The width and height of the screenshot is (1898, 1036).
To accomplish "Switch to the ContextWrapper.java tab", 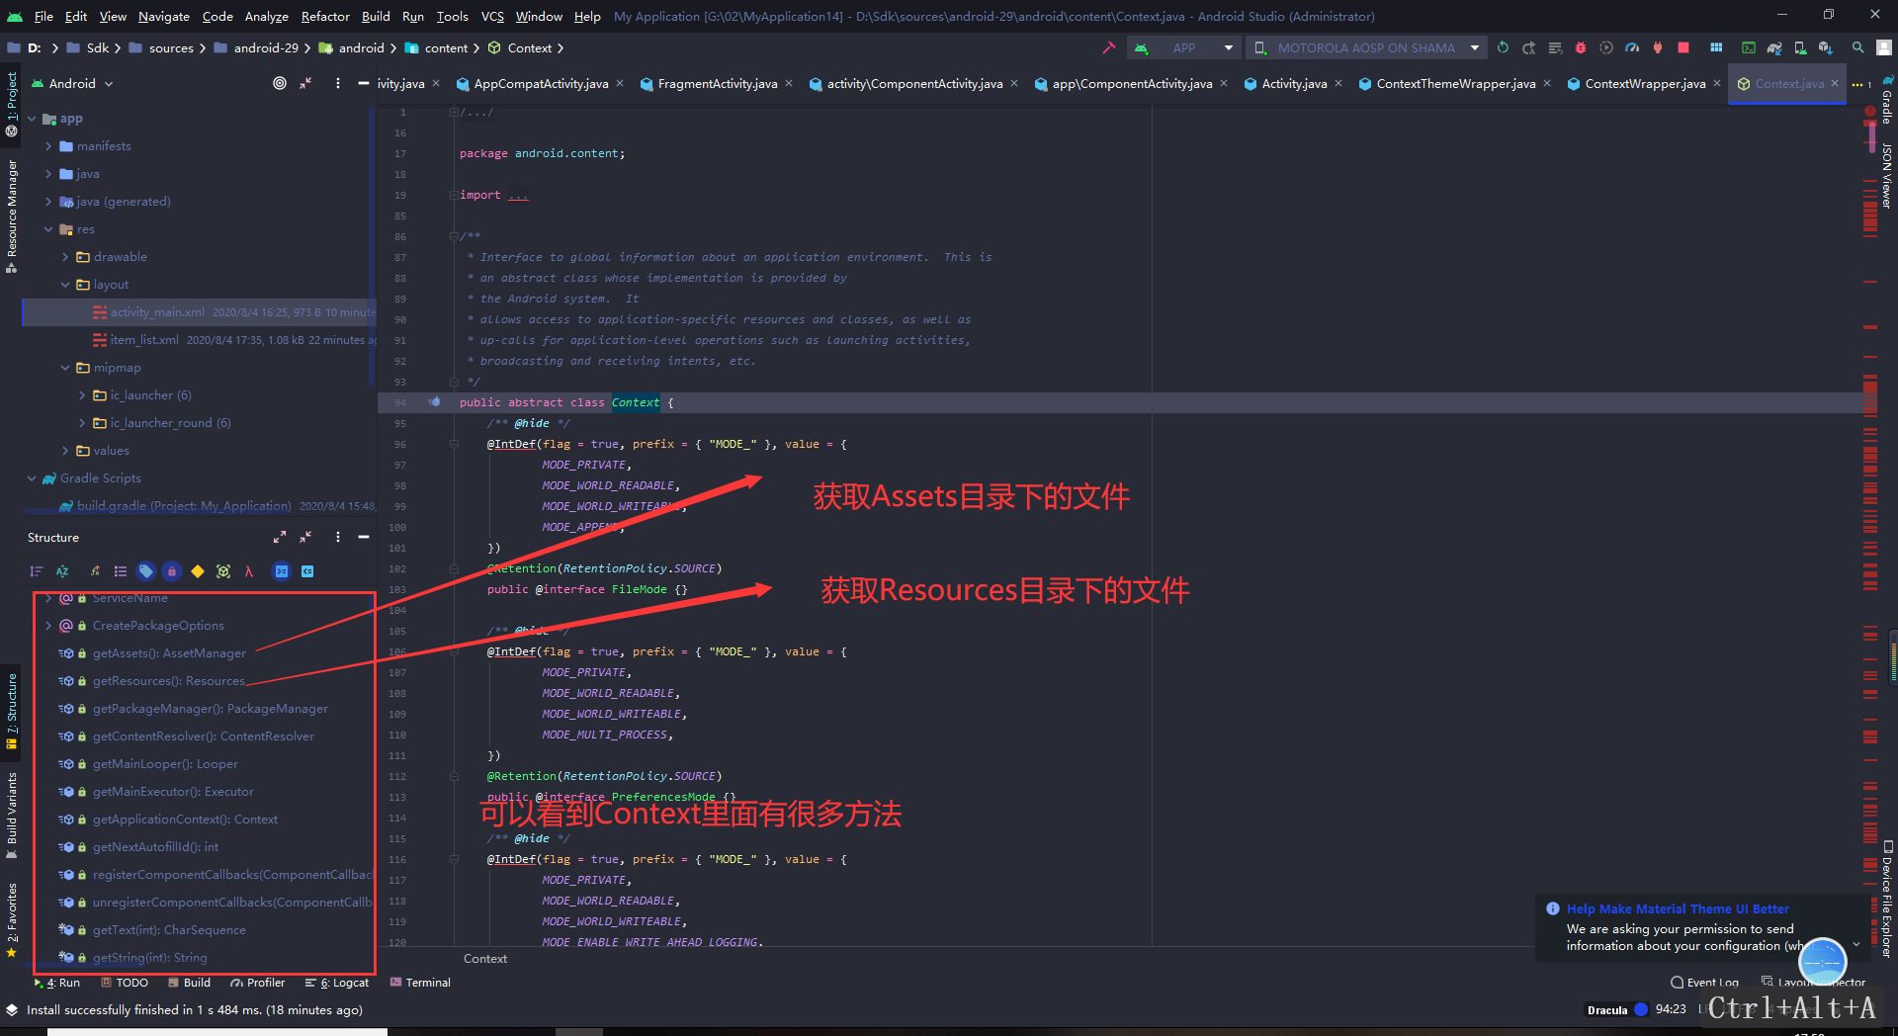I will click(1645, 83).
